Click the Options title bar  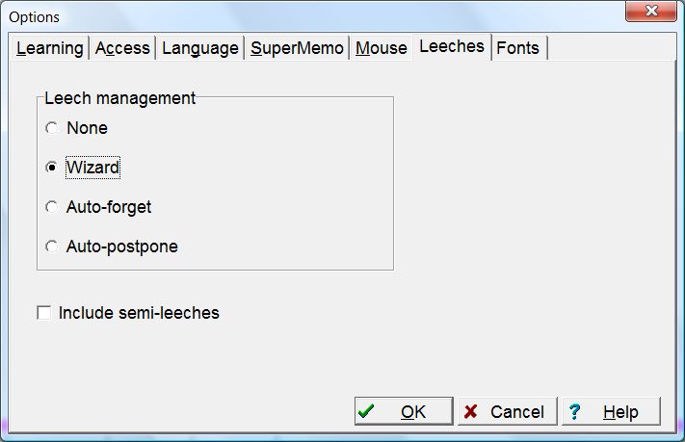pos(289,16)
